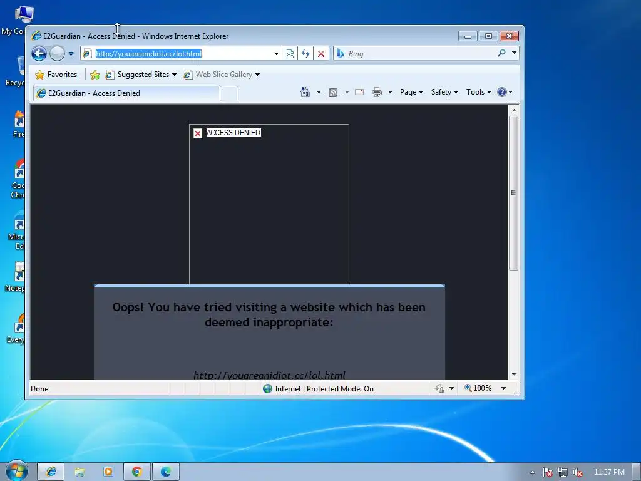Expand the address bar autocomplete dropdown
The image size is (641, 481).
pos(276,54)
